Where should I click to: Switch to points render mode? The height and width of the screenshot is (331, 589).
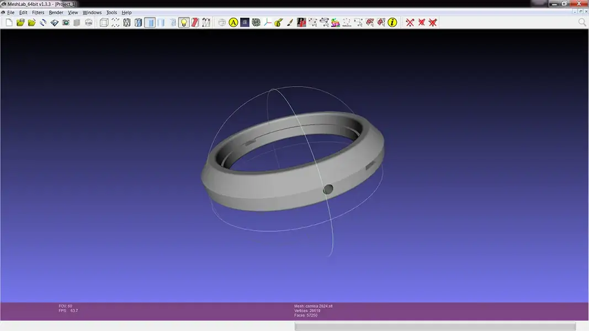(x=115, y=23)
